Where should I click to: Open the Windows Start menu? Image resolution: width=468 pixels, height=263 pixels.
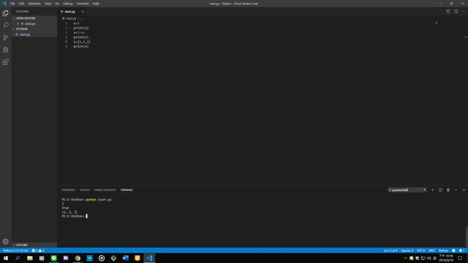click(5, 258)
